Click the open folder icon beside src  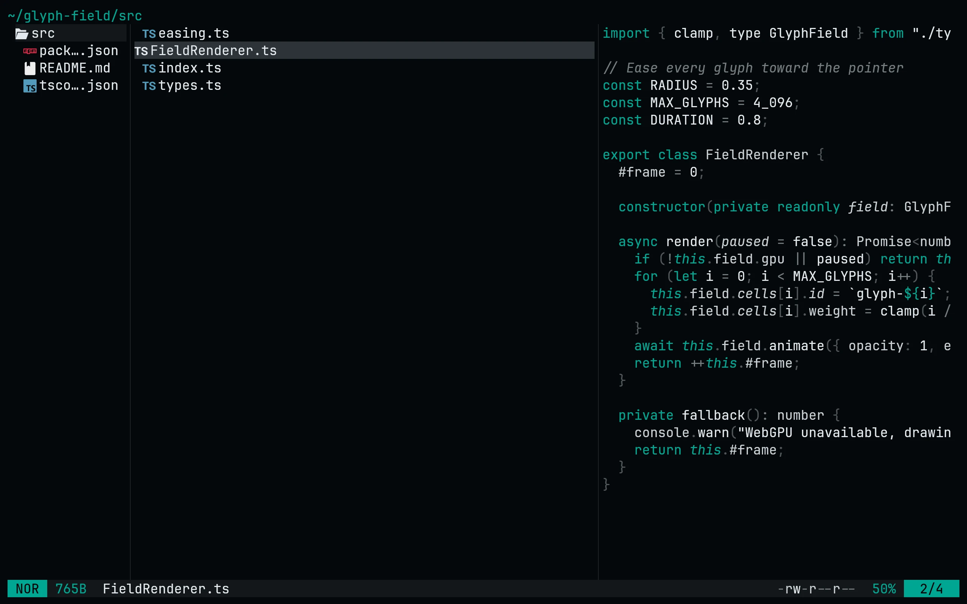point(22,34)
